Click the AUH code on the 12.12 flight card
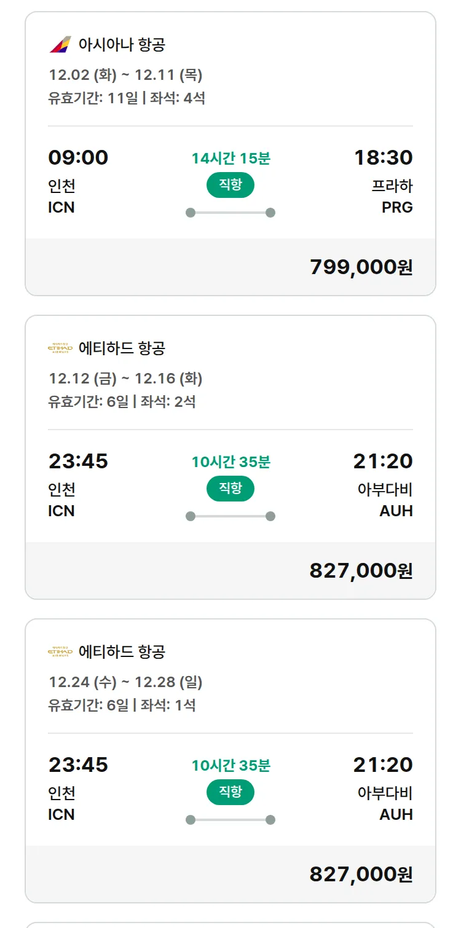Screen dimensions: 461x928 pyautogui.click(x=396, y=511)
